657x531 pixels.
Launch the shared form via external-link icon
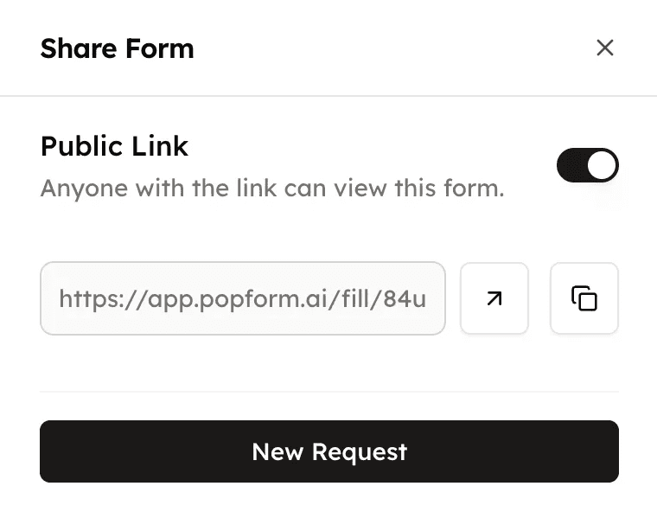click(x=494, y=298)
